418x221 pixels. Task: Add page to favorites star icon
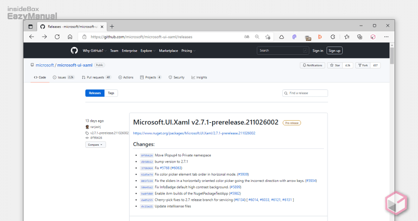pos(267,37)
